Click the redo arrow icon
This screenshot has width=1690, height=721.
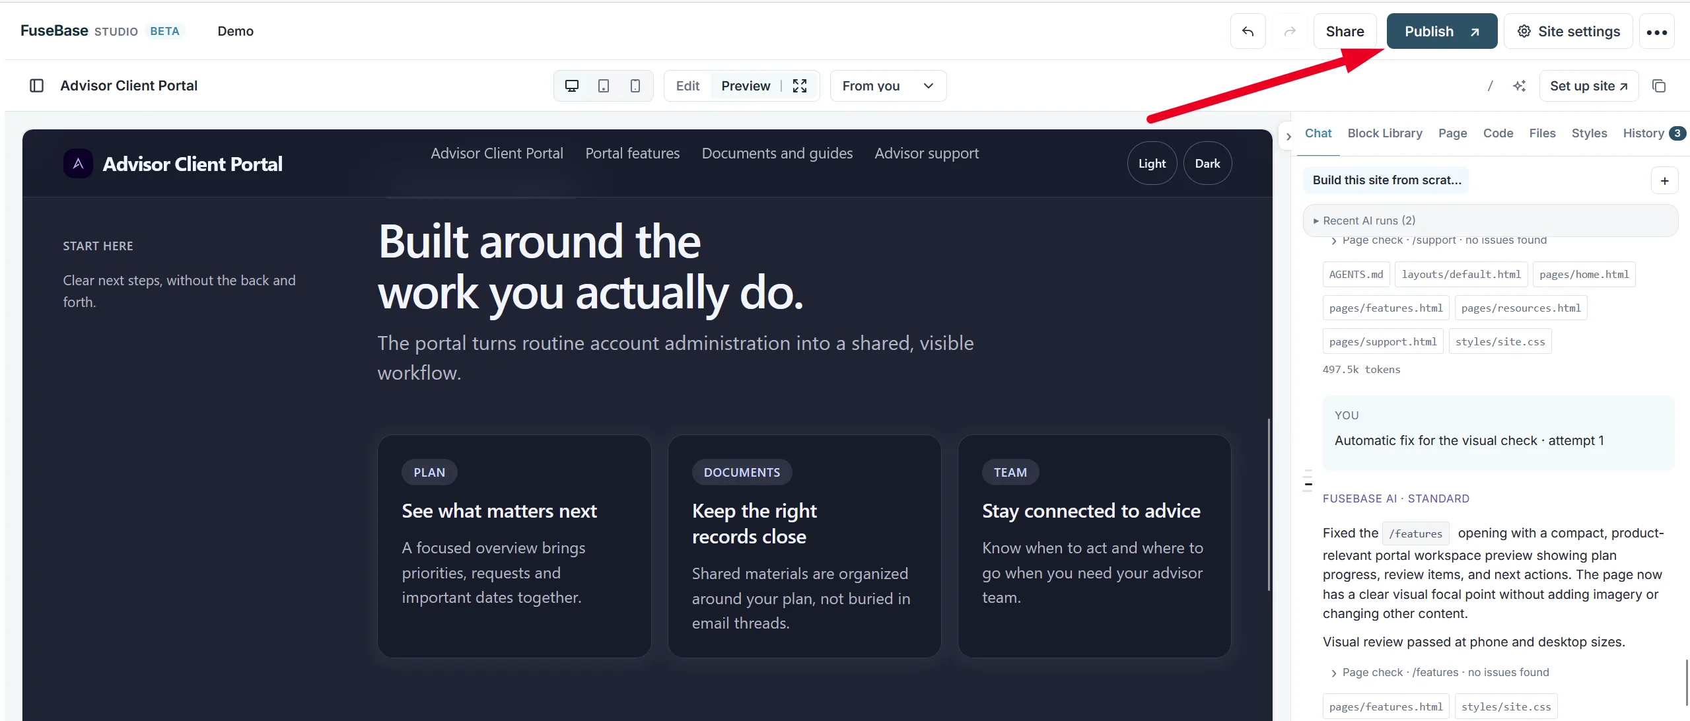1290,32
